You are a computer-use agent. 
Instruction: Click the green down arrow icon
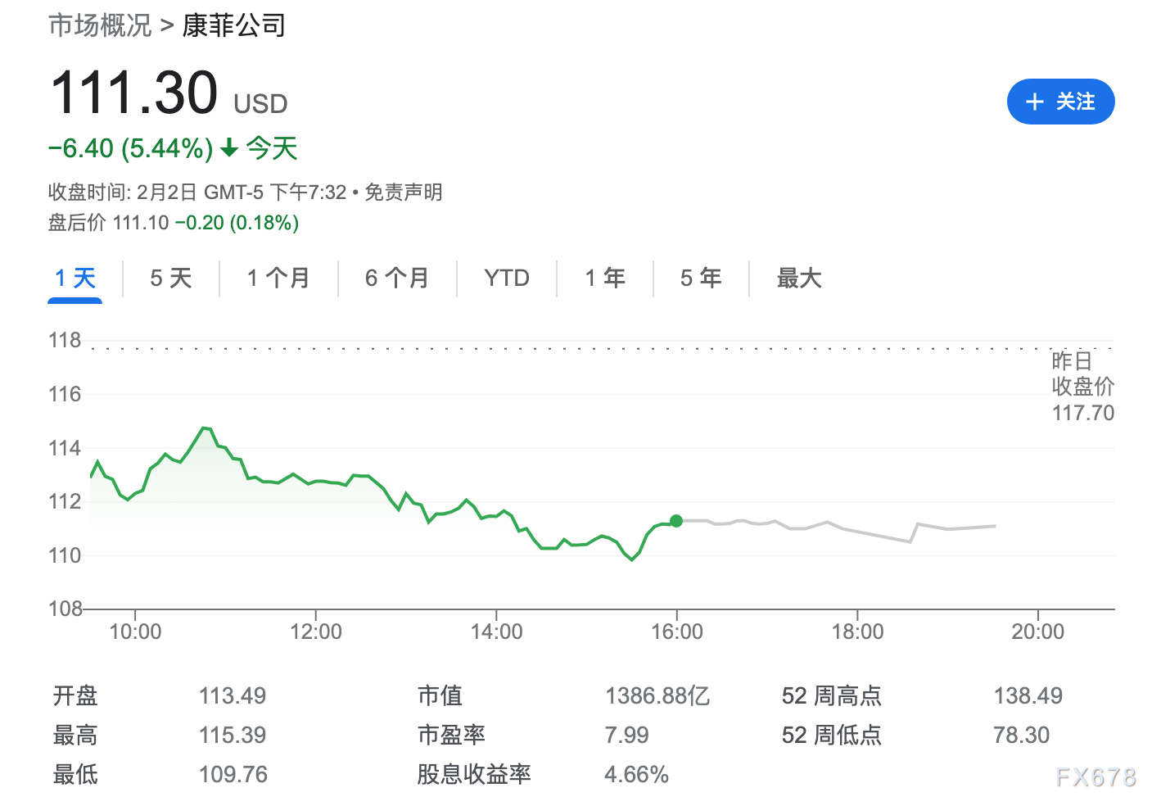click(x=229, y=148)
